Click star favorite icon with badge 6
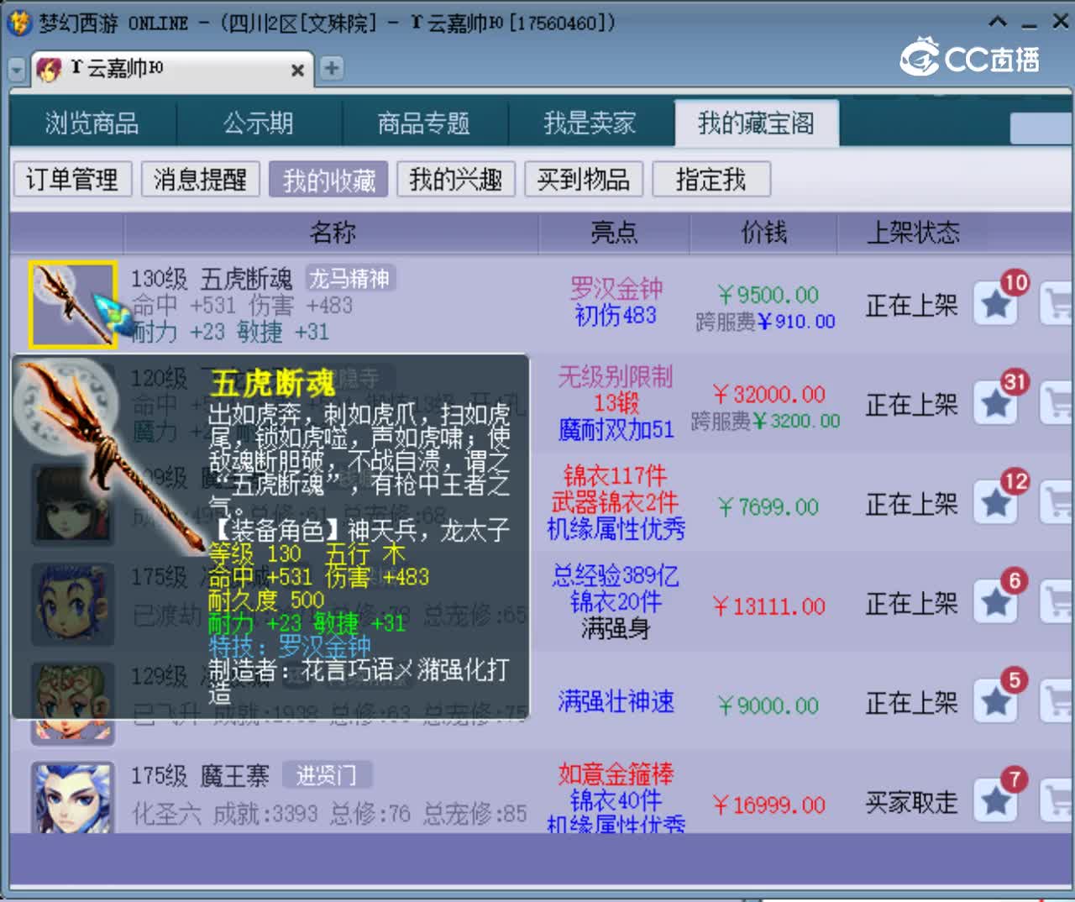Image resolution: width=1075 pixels, height=902 pixels. point(996,602)
